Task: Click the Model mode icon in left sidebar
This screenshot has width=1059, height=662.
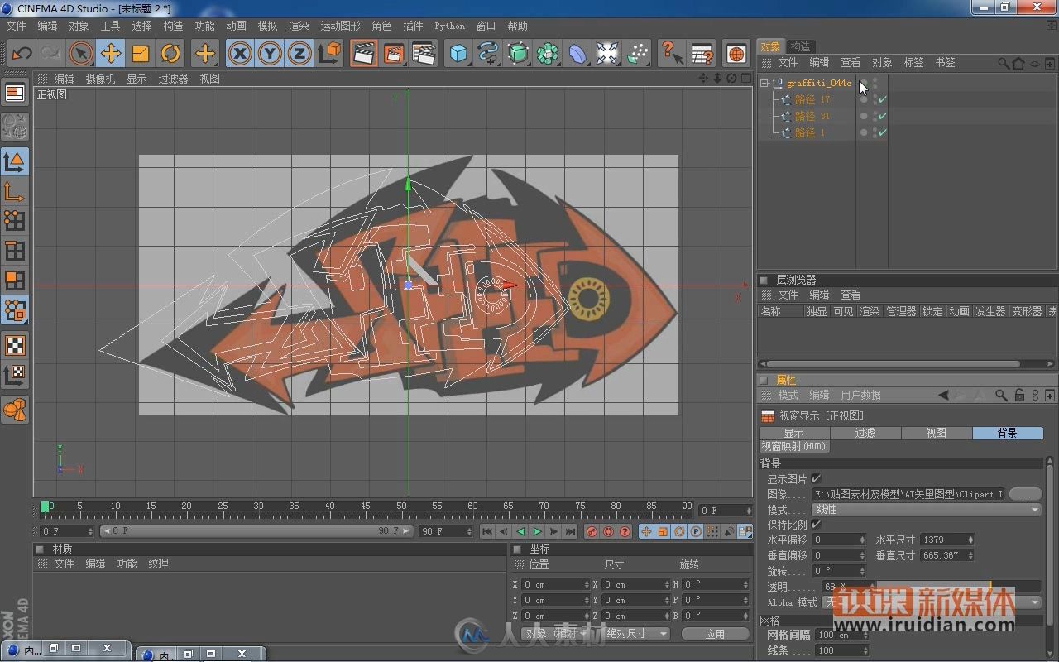Action: (15, 161)
